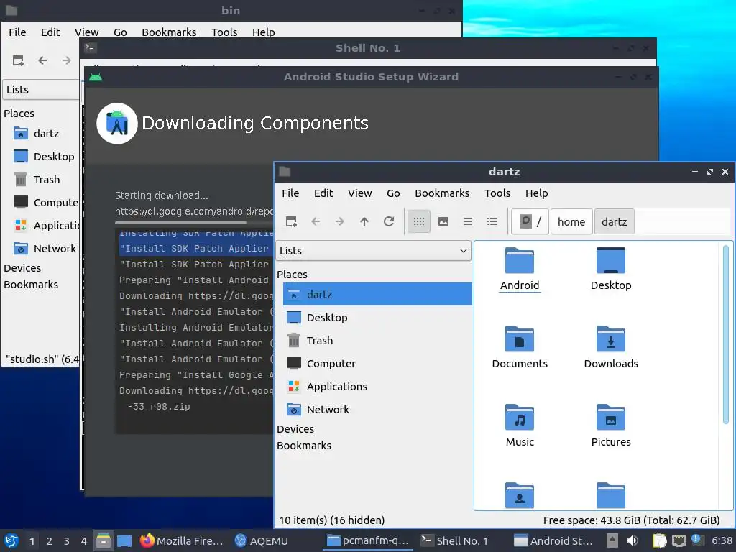
Task: Click the dartz breadcrumb in path bar
Action: point(614,221)
